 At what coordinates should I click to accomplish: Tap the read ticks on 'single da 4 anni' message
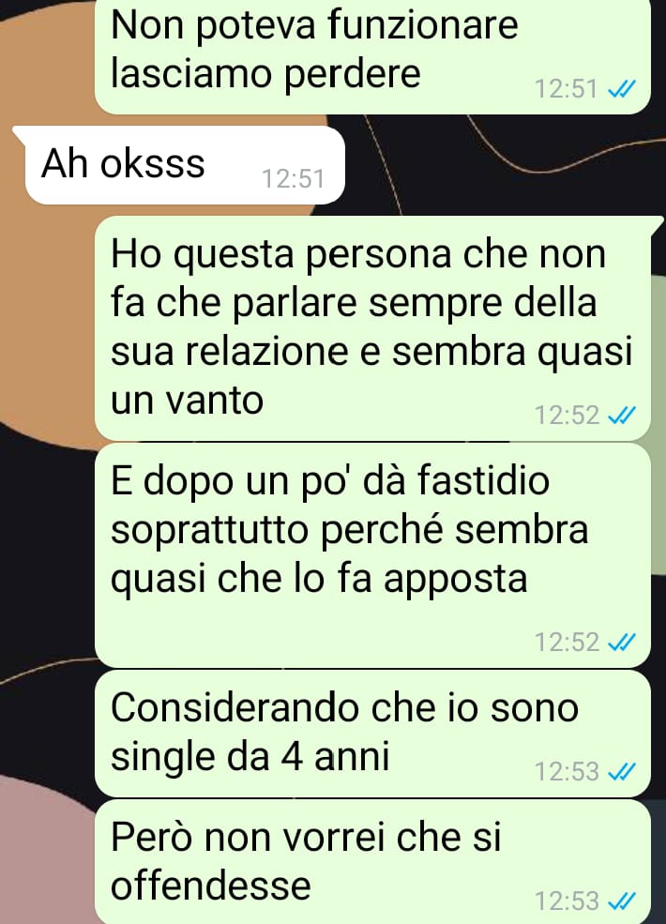[621, 771]
